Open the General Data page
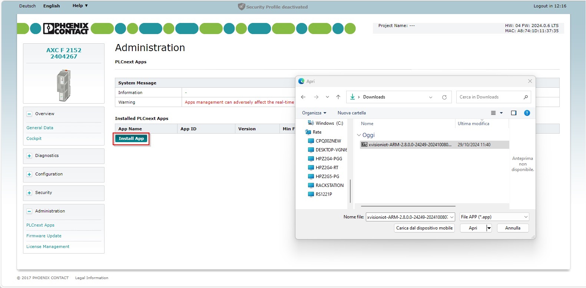Screen dimensions: 586x288 (40, 128)
